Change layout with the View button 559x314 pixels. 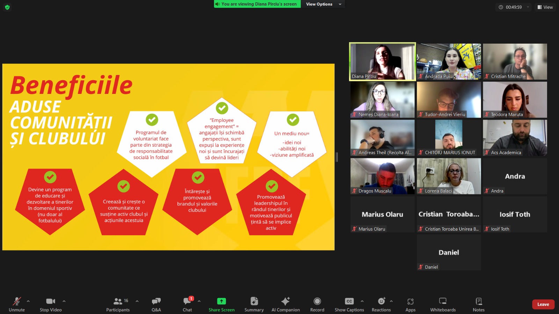[x=545, y=7]
